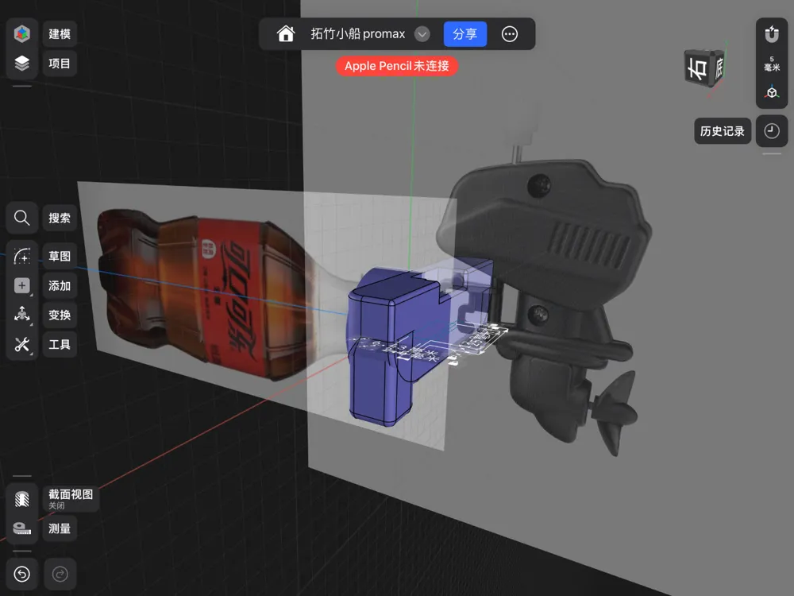Open the Tools wrench icon
Image resolution: width=794 pixels, height=596 pixels.
22,344
